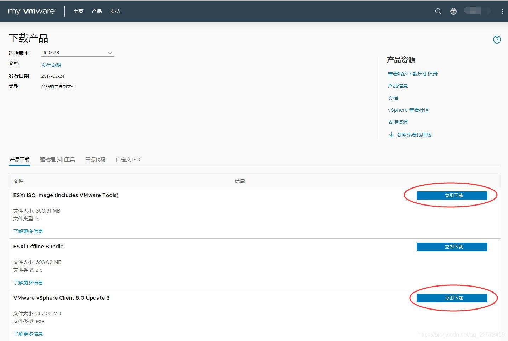
Task: Go to 主页 in top navigation
Action: (78, 11)
